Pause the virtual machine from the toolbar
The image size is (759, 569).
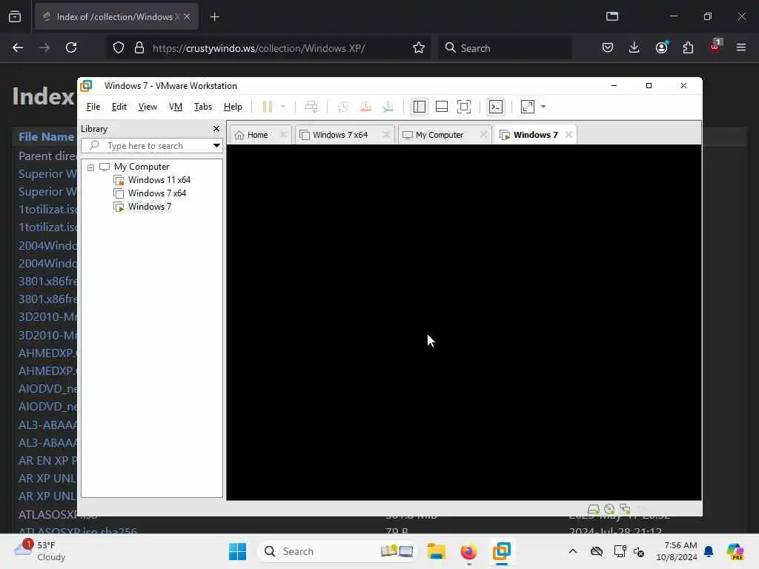pyautogui.click(x=267, y=107)
